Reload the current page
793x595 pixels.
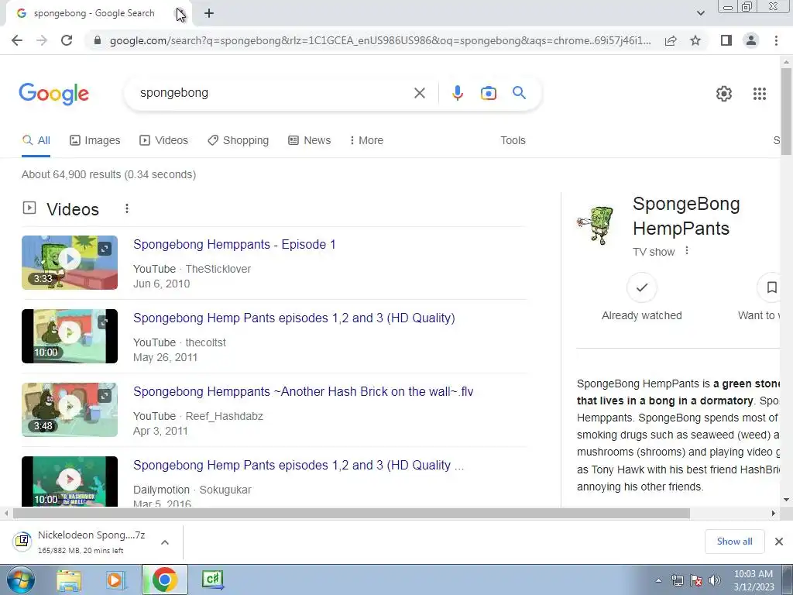67,40
